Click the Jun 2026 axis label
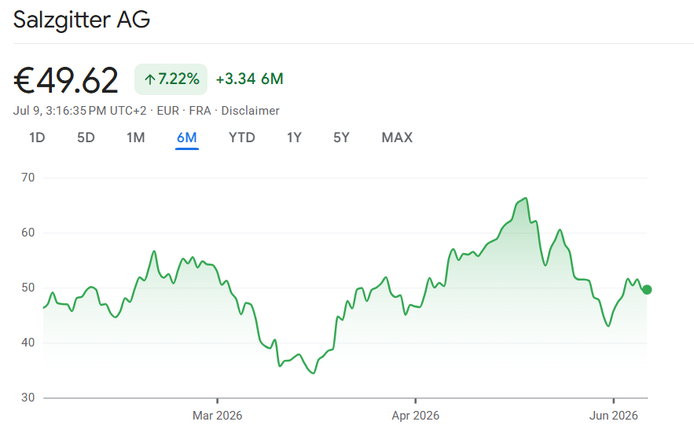The width and height of the screenshot is (694, 429). coord(614,416)
